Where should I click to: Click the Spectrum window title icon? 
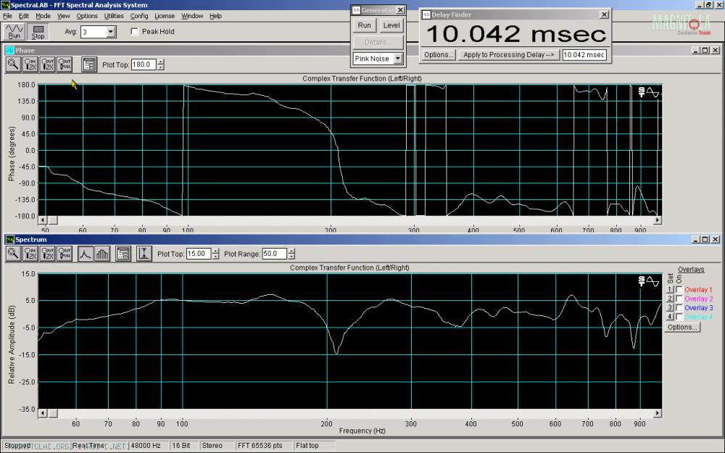9,239
